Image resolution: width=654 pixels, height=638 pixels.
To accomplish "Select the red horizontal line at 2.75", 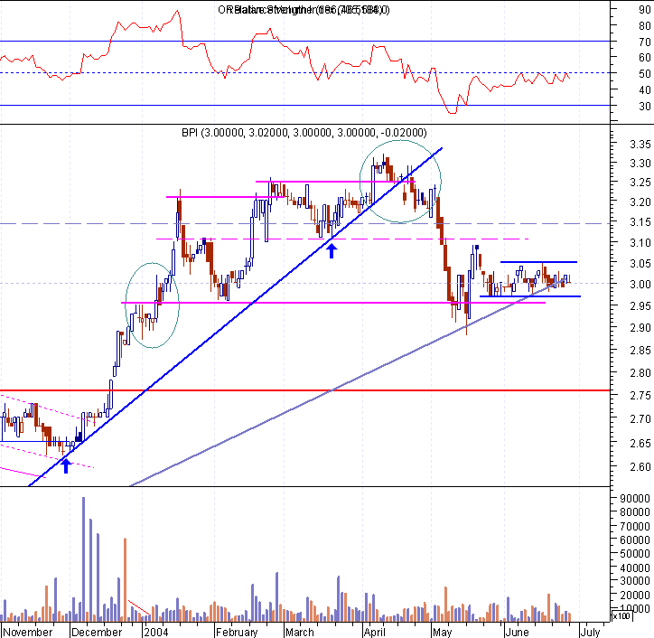I will point(304,390).
